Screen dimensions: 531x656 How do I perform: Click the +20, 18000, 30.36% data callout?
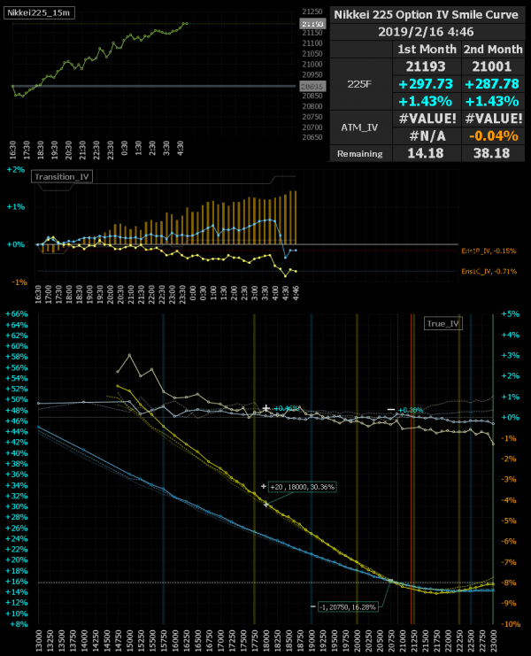(x=303, y=487)
